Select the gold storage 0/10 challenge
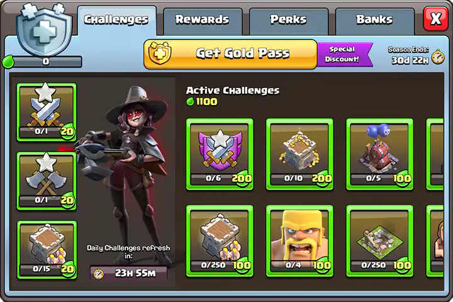 [299, 154]
